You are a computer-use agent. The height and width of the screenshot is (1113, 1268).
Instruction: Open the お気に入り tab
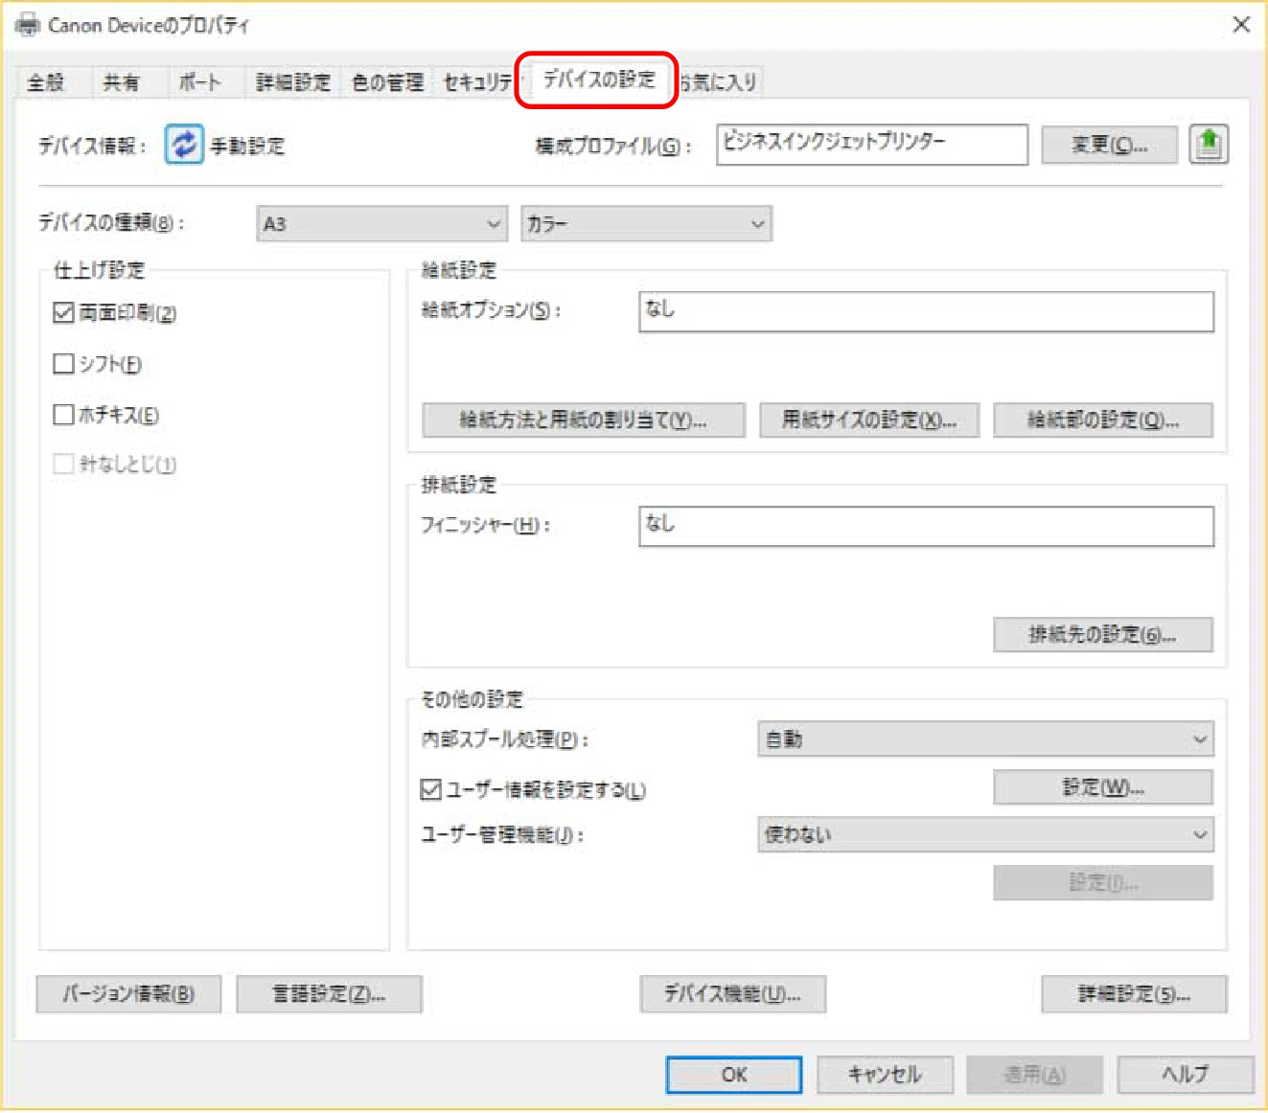pyautogui.click(x=719, y=82)
